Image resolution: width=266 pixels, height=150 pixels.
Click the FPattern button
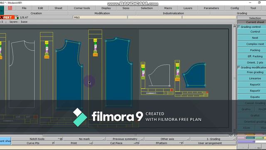pyautogui.click(x=161, y=143)
